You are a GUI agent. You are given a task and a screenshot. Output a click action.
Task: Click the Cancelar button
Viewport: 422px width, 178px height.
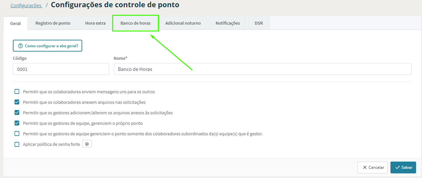(x=373, y=167)
